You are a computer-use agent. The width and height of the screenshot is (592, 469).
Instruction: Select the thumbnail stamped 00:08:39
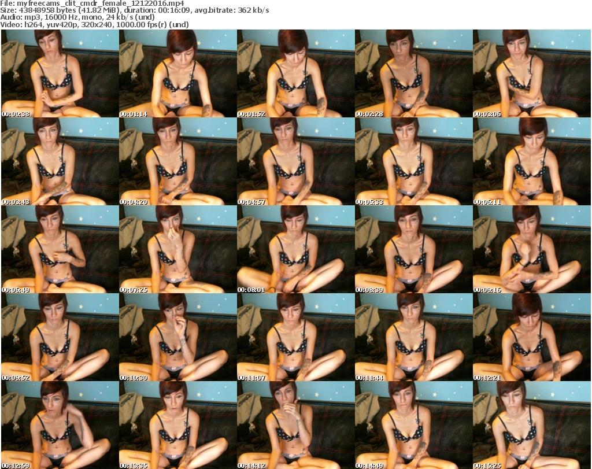tap(413, 250)
